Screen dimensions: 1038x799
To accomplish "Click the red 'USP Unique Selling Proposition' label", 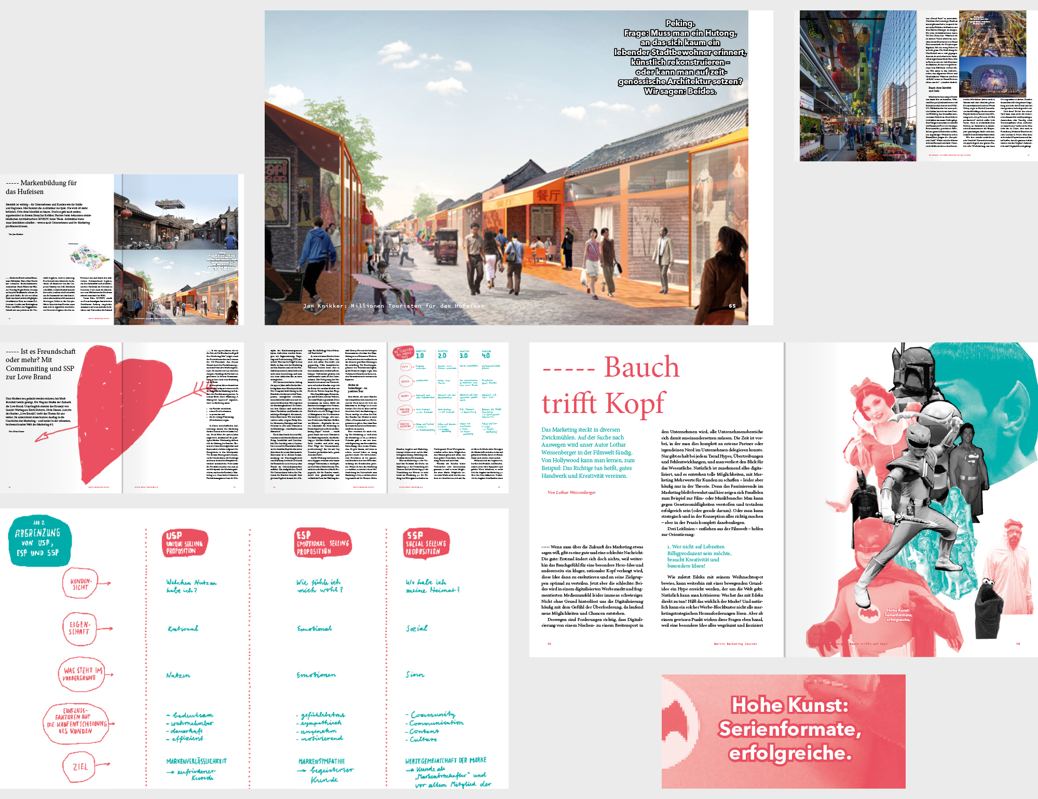I will [184, 543].
